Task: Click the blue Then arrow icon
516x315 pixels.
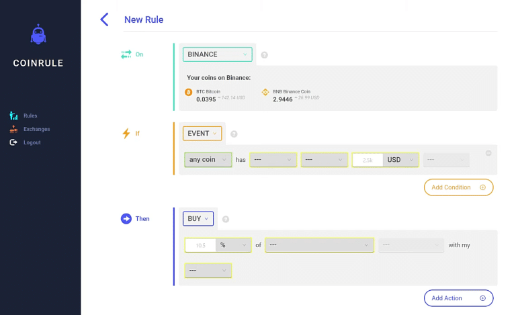Action: [126, 219]
